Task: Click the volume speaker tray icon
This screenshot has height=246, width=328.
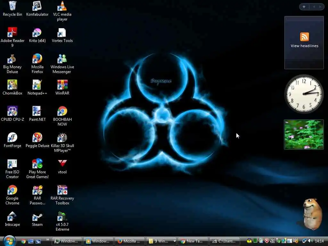Action: coord(310,241)
